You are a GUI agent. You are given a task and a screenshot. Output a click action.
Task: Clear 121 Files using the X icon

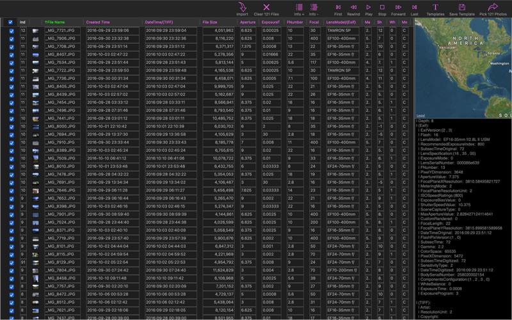click(266, 7)
